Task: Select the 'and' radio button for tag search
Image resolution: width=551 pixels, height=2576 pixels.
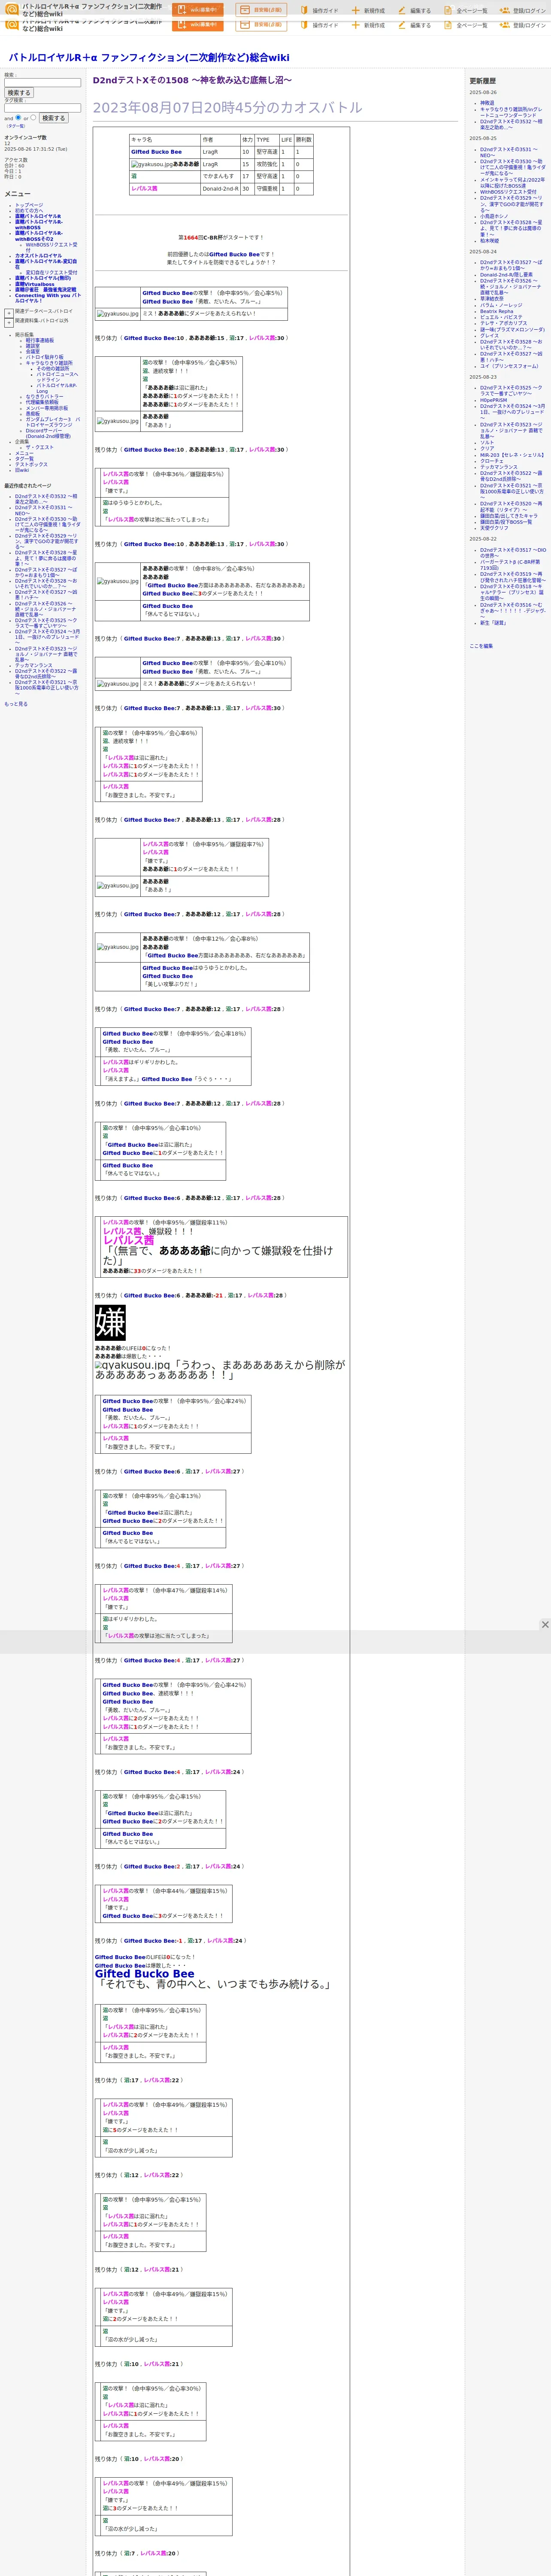Action: 18,117
